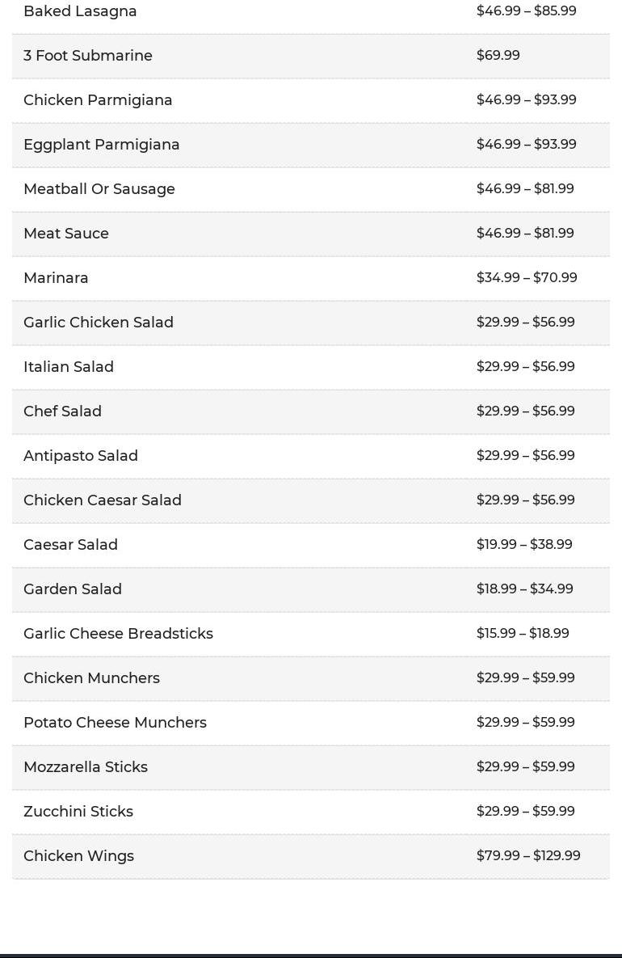Select Potato Cheese Munchers in the list

click(115, 723)
